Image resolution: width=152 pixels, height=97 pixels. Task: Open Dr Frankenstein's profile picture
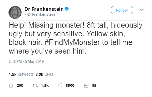tap(15, 12)
